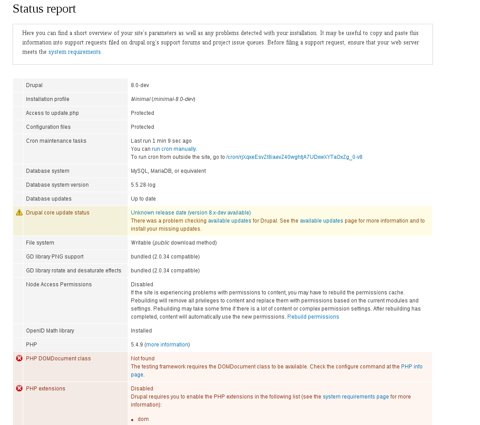Screen dimensions: 480x425
Task: Select the 'File system' label
Action: (40, 242)
